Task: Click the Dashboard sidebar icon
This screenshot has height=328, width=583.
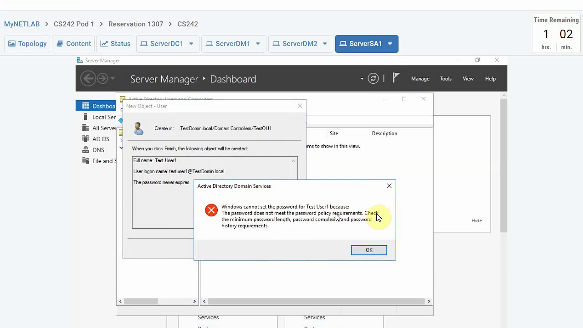Action: pos(85,106)
